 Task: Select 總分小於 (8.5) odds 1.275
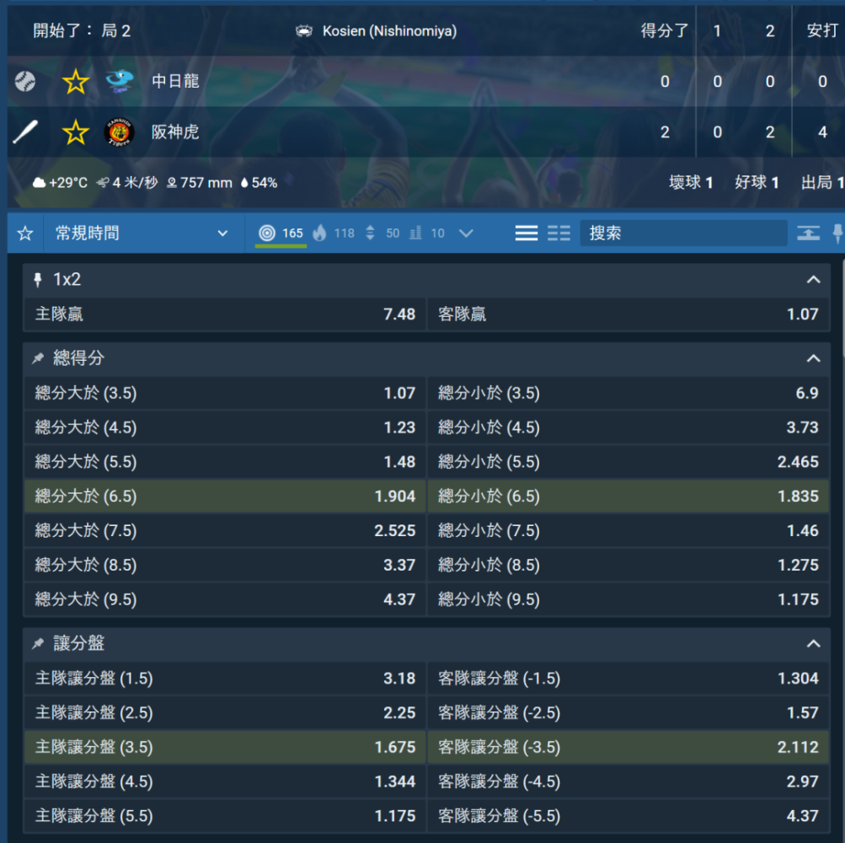[x=628, y=566]
